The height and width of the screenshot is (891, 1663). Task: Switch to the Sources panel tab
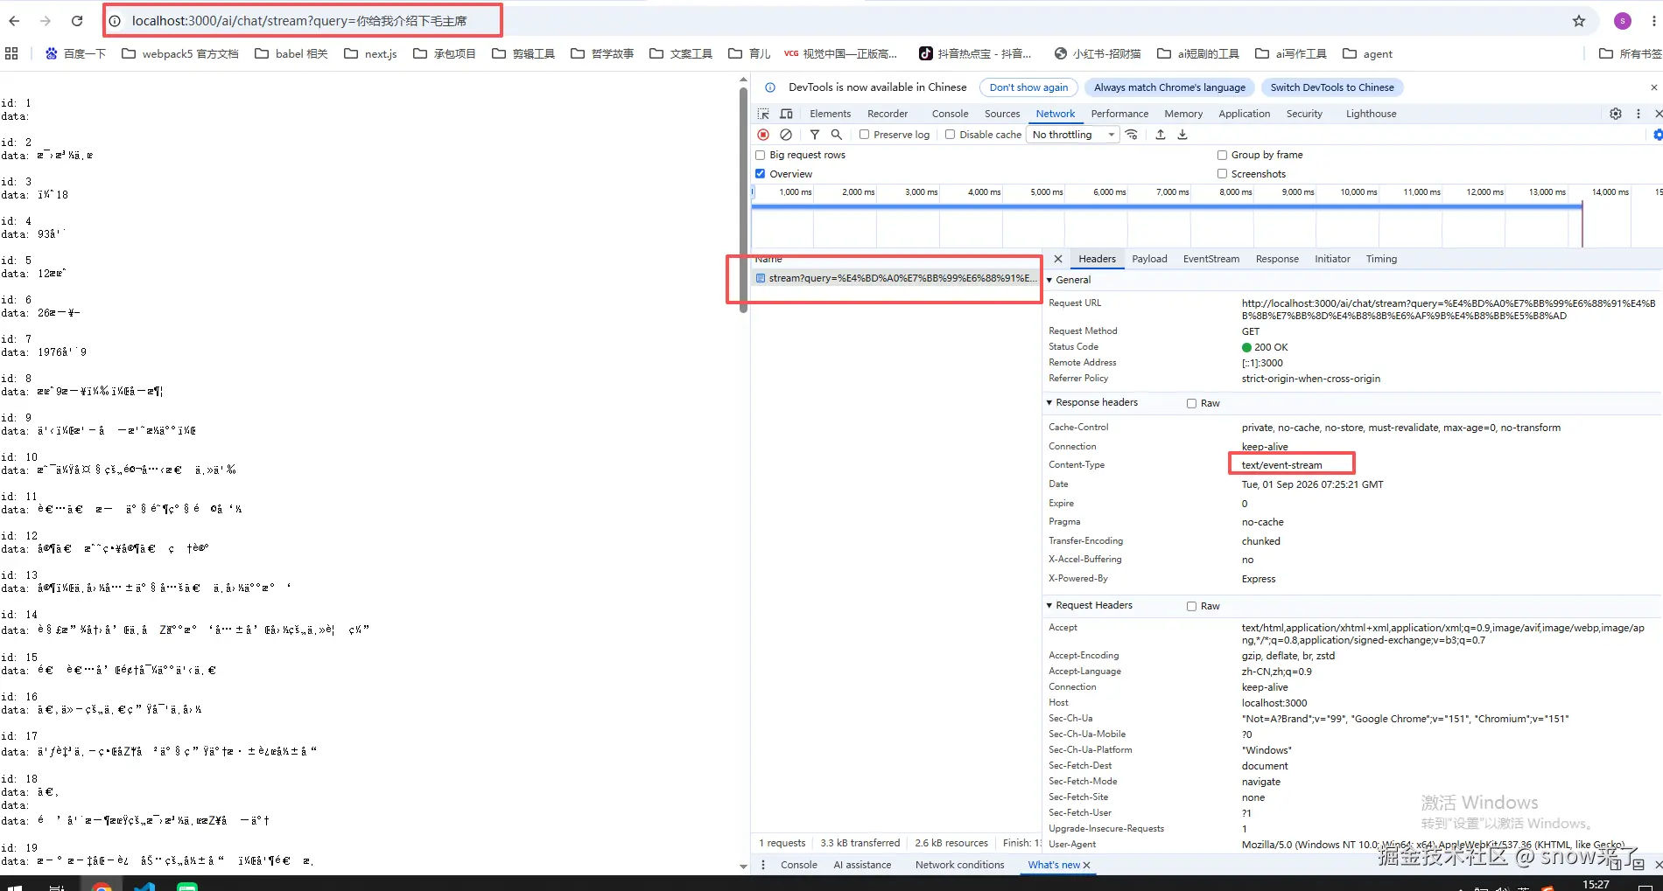tap(1002, 114)
